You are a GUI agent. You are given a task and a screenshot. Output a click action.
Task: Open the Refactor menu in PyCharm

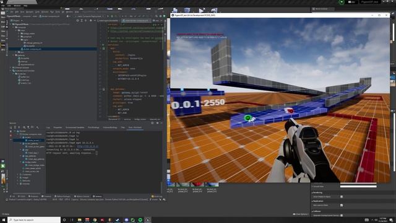(45, 12)
